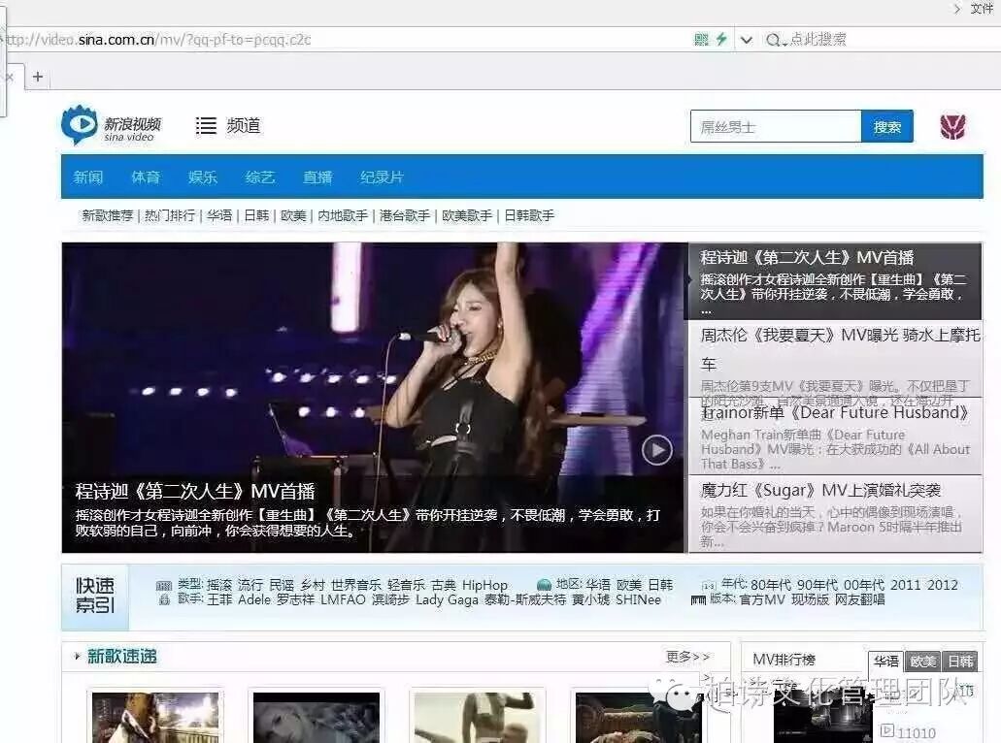Open 更多>> link in 新歌速递
1001x743 pixels.
pyautogui.click(x=687, y=657)
